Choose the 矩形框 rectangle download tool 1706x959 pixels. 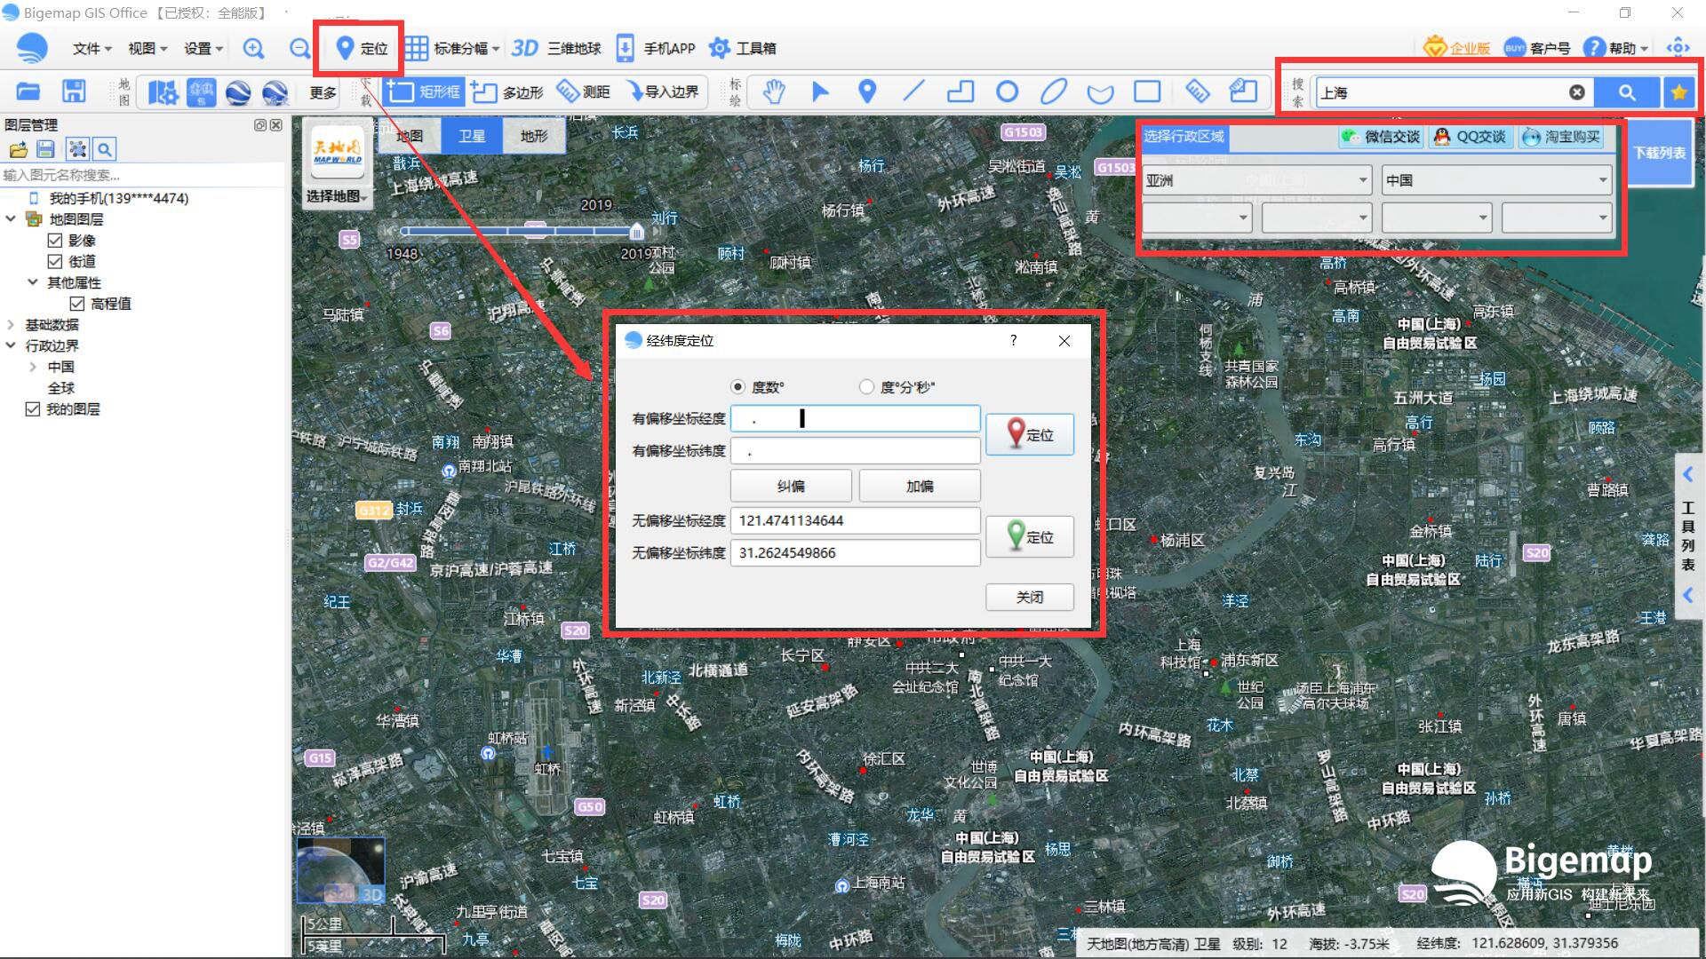pyautogui.click(x=425, y=91)
